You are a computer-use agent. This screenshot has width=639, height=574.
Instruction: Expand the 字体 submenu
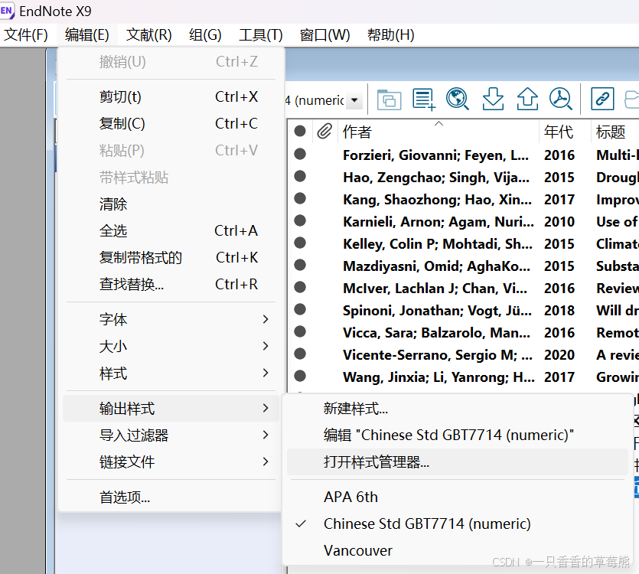[x=171, y=319]
